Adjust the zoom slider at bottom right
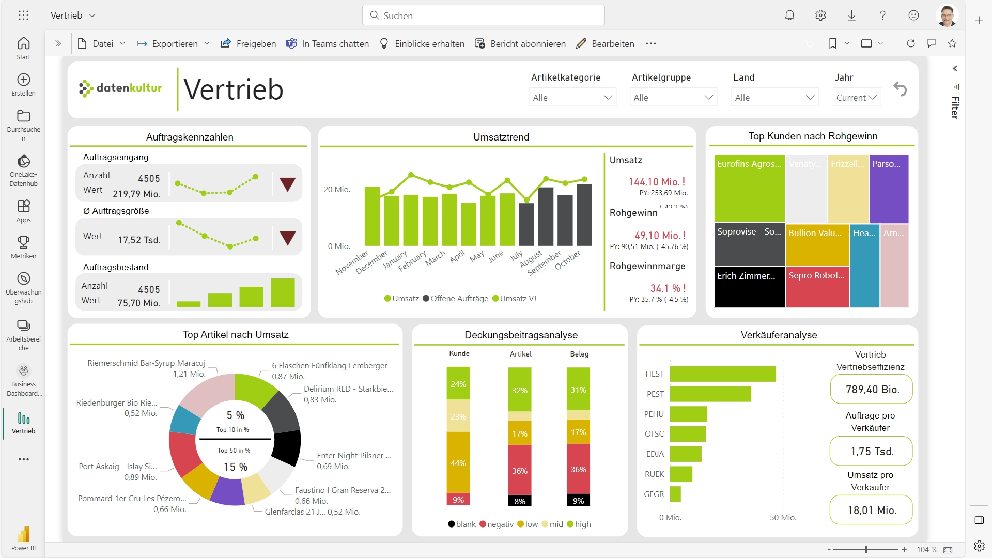Image resolution: width=992 pixels, height=558 pixels. tap(866, 550)
